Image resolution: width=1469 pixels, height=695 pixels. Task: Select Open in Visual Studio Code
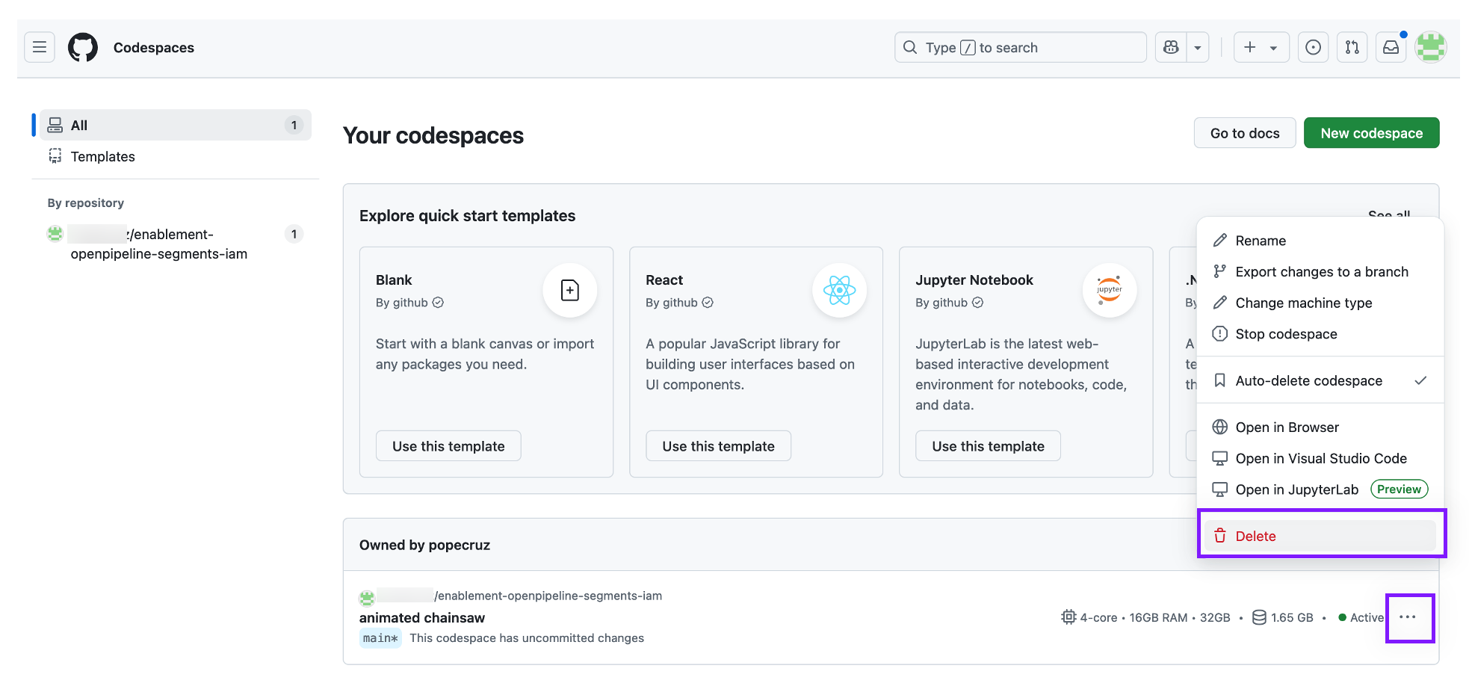tap(1320, 458)
